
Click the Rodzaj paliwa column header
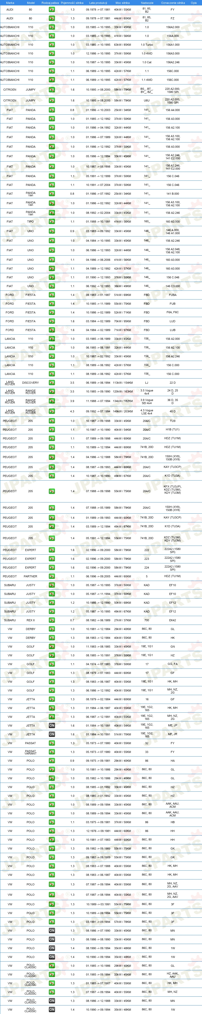pos(50,2)
